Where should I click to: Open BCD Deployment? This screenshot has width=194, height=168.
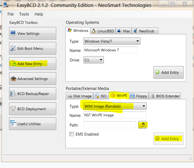[x=33, y=109]
